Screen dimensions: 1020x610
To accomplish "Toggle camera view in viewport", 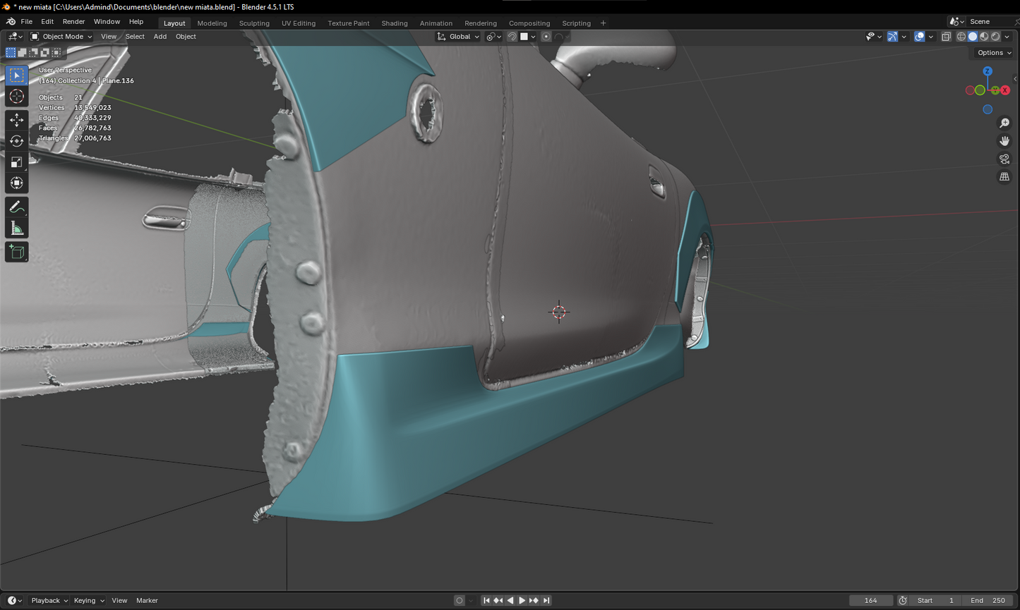I will tap(1004, 159).
